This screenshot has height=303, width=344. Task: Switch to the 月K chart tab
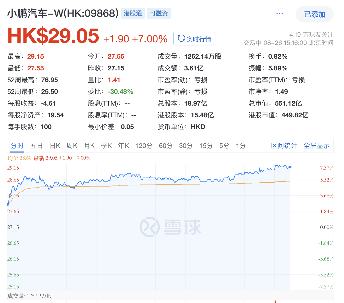pyautogui.click(x=89, y=146)
